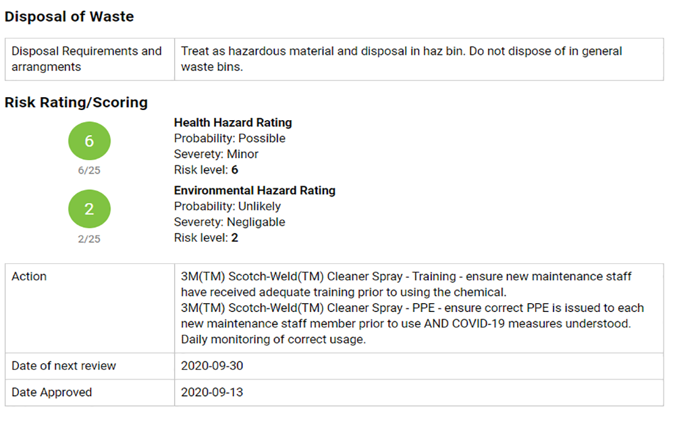Click the Health Hazard Rating title
The width and height of the screenshot is (675, 422).
tap(233, 123)
